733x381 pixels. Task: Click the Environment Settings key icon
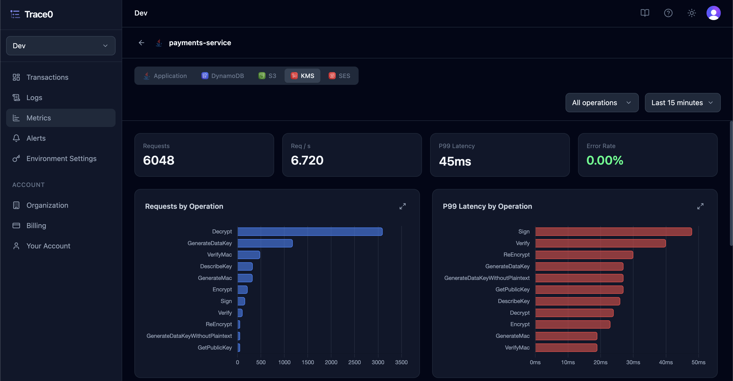[16, 158]
